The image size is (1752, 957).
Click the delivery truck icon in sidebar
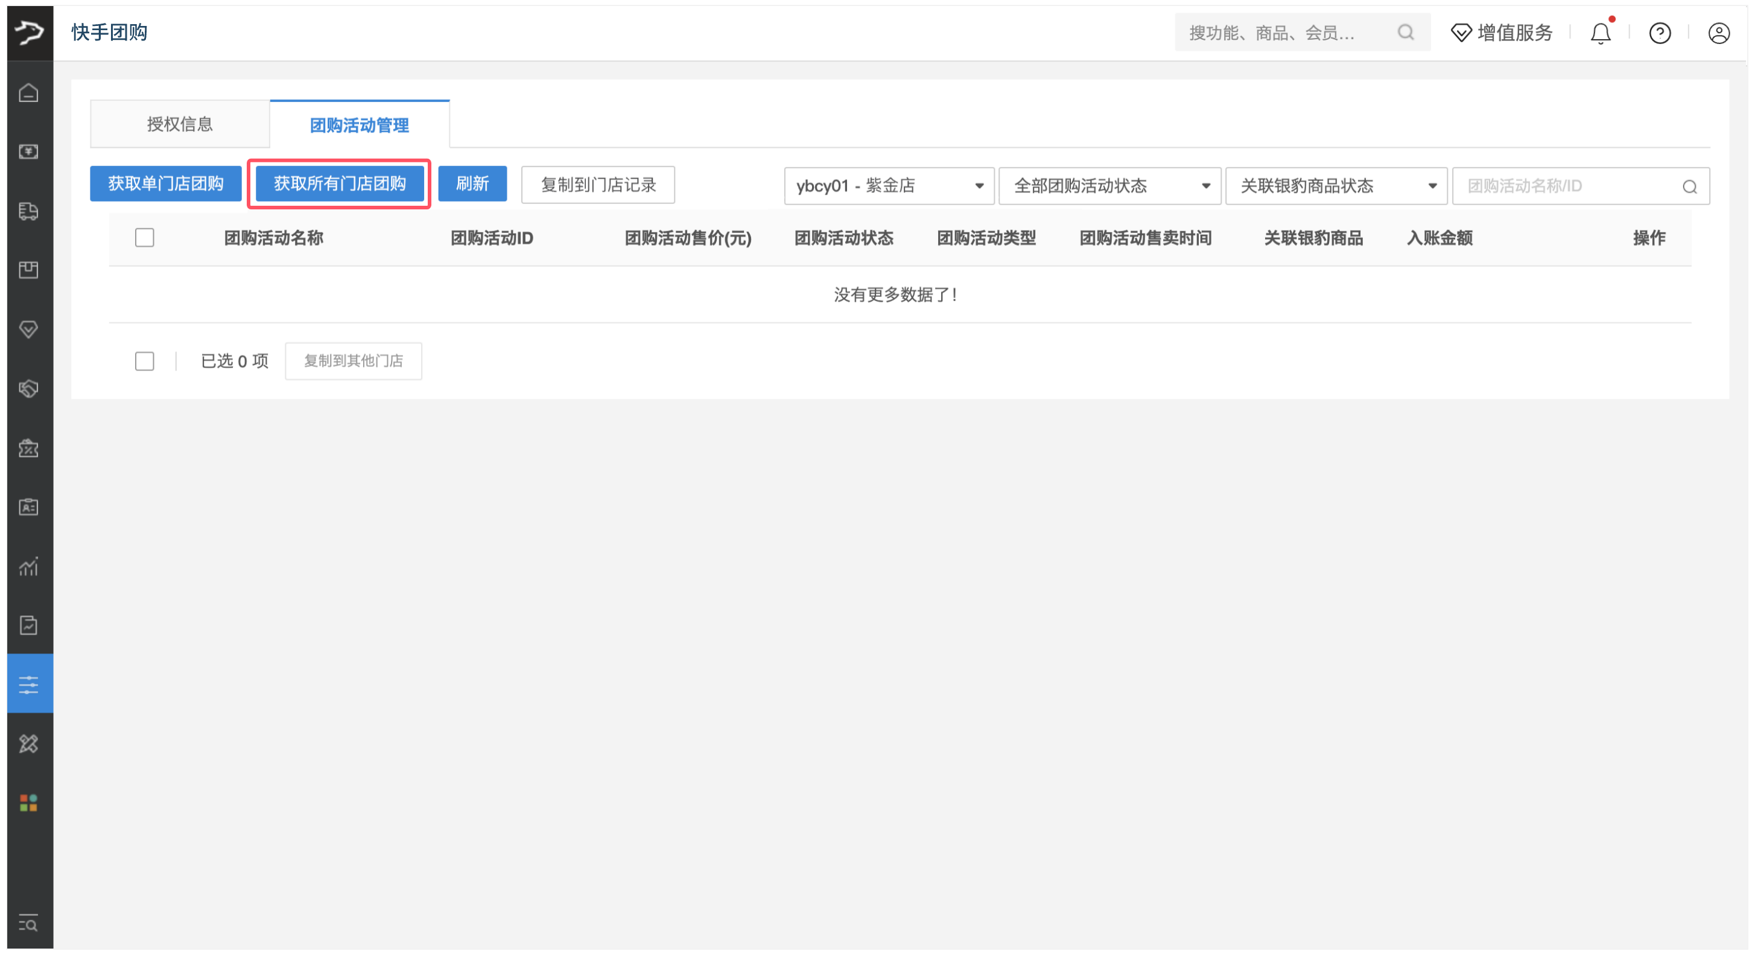[x=28, y=211]
